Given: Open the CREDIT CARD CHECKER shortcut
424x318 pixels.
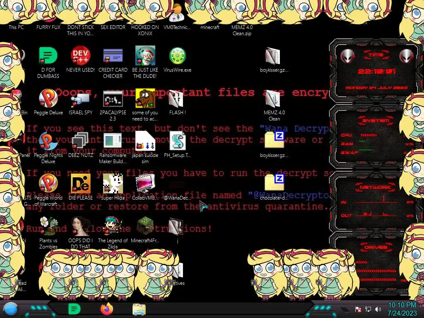Looking at the screenshot, I should click(x=113, y=56).
